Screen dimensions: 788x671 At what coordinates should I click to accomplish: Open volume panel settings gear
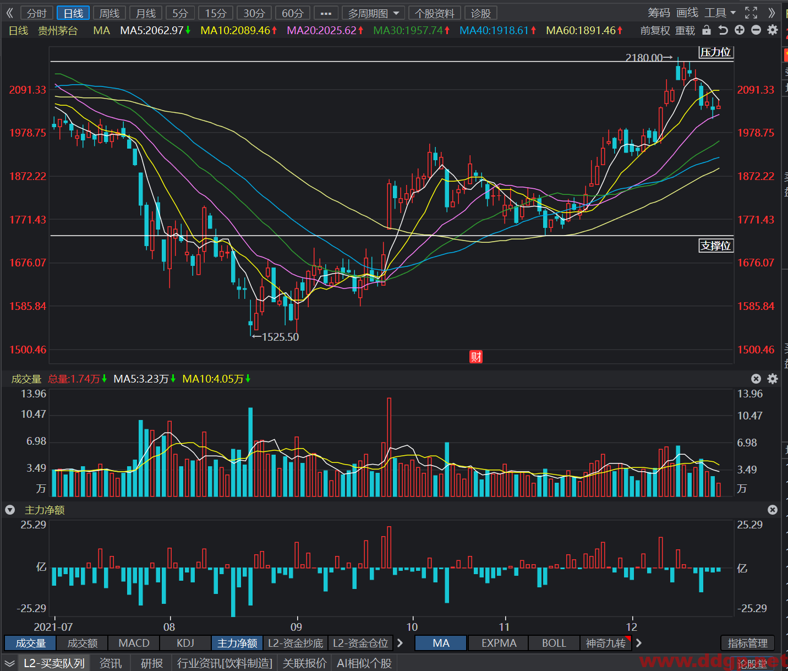773,379
